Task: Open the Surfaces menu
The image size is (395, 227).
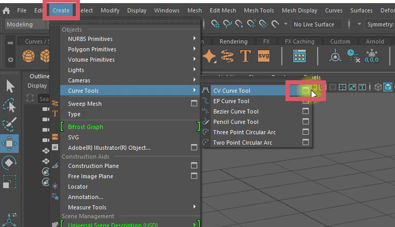Action: pyautogui.click(x=361, y=10)
